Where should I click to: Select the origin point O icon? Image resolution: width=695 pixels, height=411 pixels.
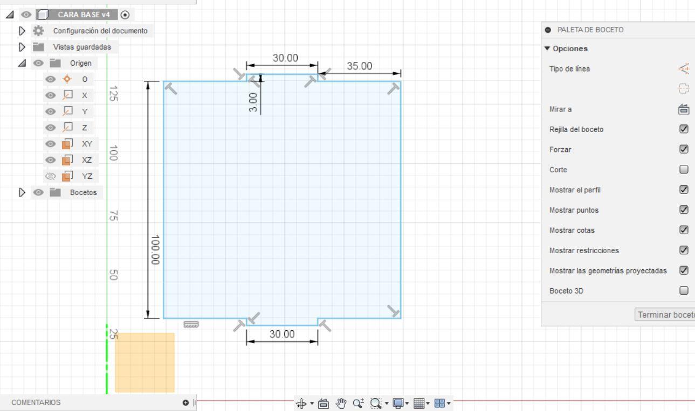(67, 79)
